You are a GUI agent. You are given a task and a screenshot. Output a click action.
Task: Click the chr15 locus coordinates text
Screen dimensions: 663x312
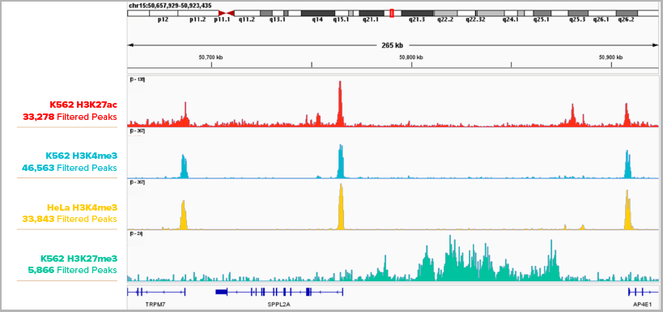pos(170,5)
